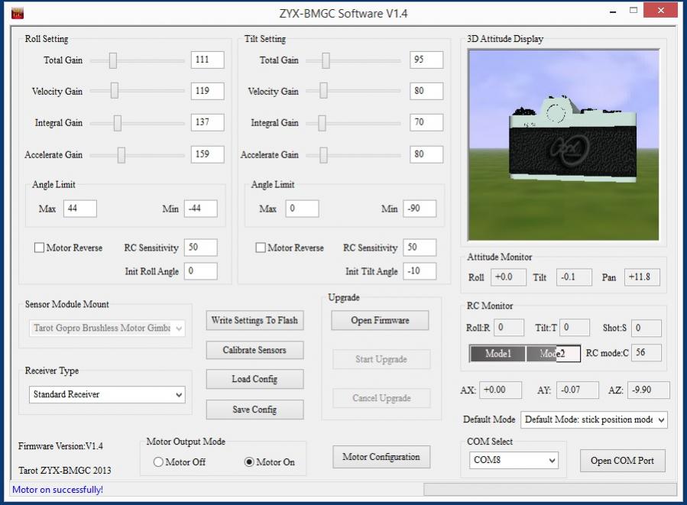This screenshot has height=505, width=687.
Task: Click the RC Monitor Roll:R field
Action: (x=509, y=328)
